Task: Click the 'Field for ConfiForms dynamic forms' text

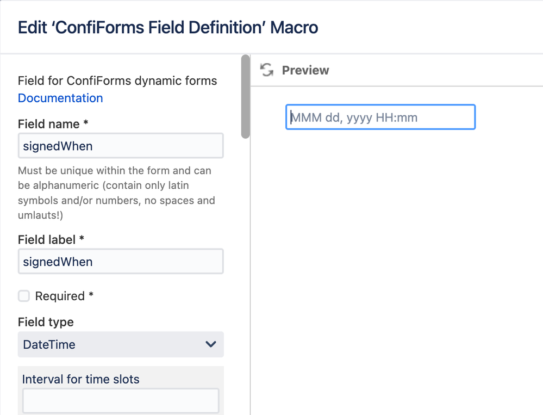Action: click(117, 80)
